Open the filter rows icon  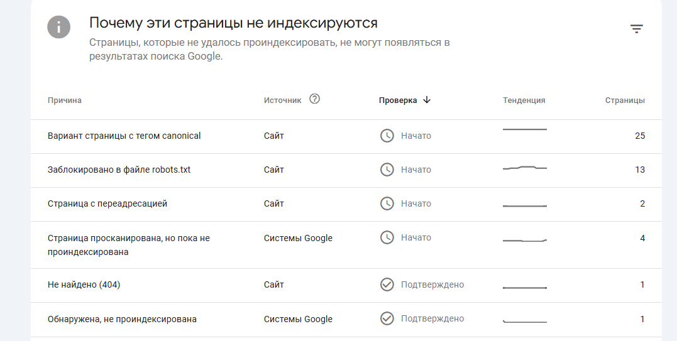pyautogui.click(x=637, y=29)
